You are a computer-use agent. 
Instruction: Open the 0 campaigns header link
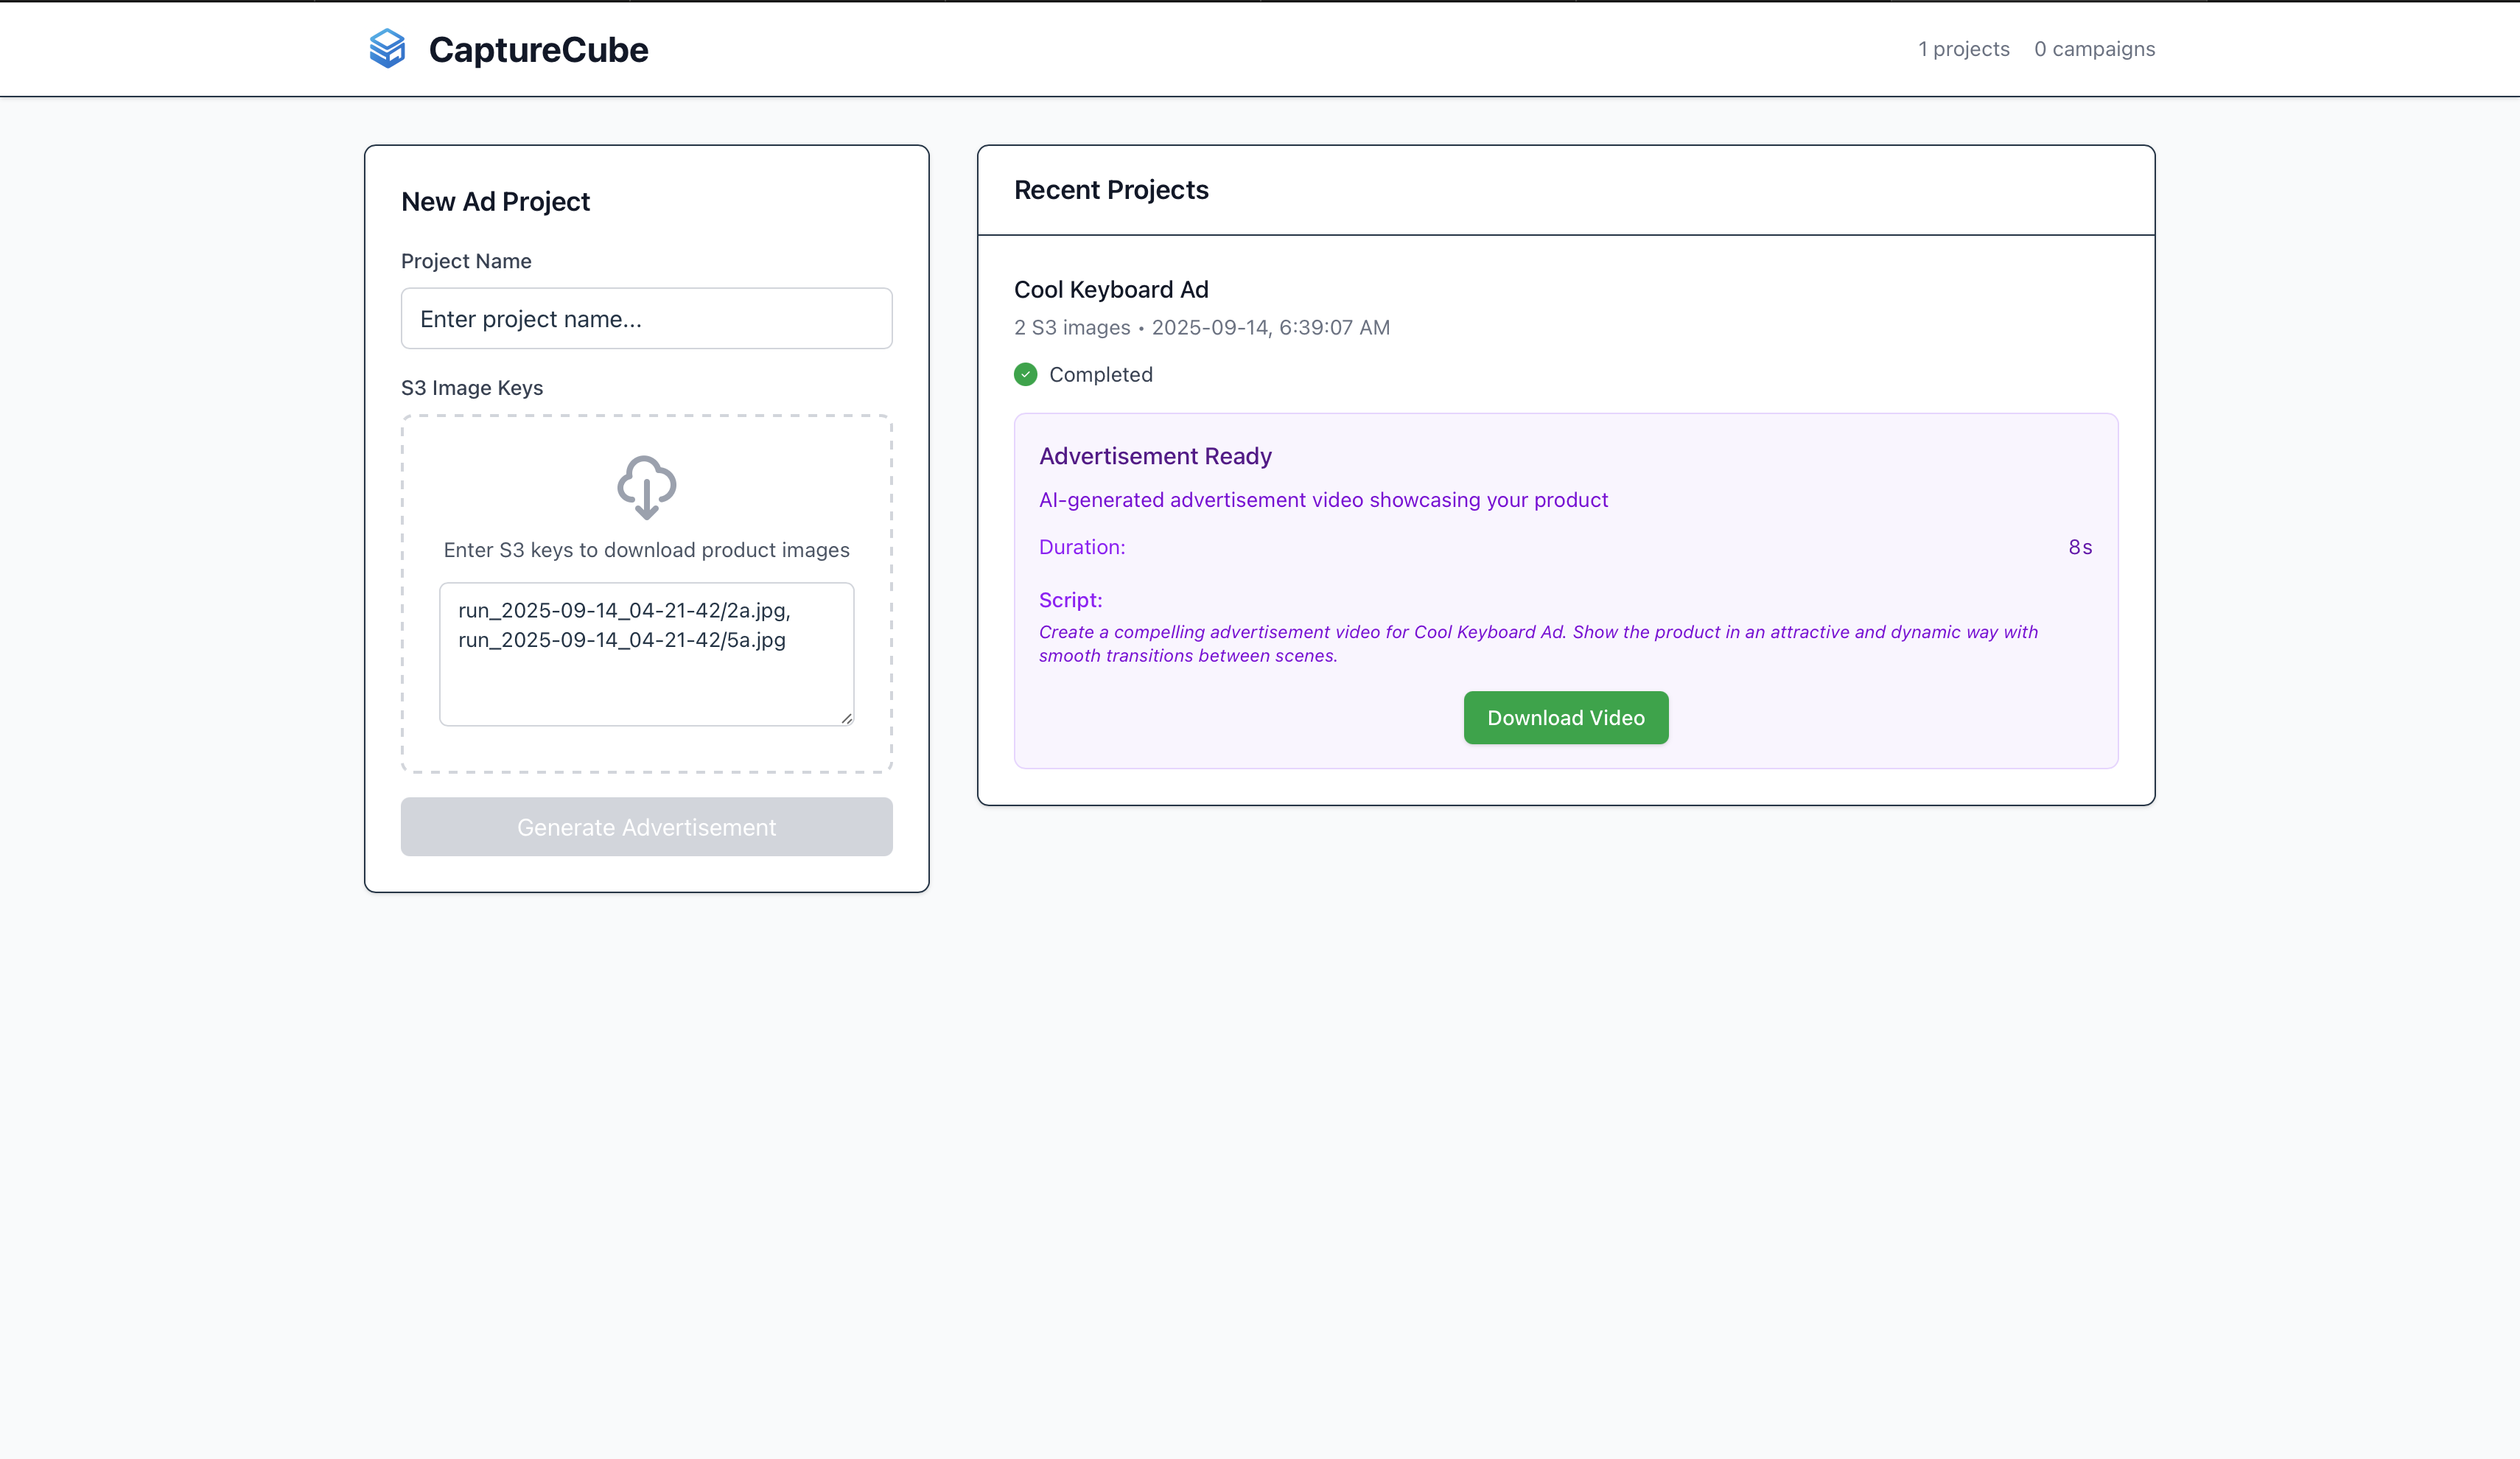pos(2094,49)
